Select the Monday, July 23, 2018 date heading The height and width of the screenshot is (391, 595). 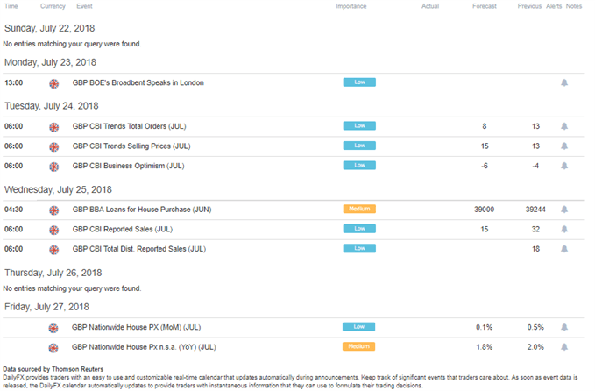(50, 62)
